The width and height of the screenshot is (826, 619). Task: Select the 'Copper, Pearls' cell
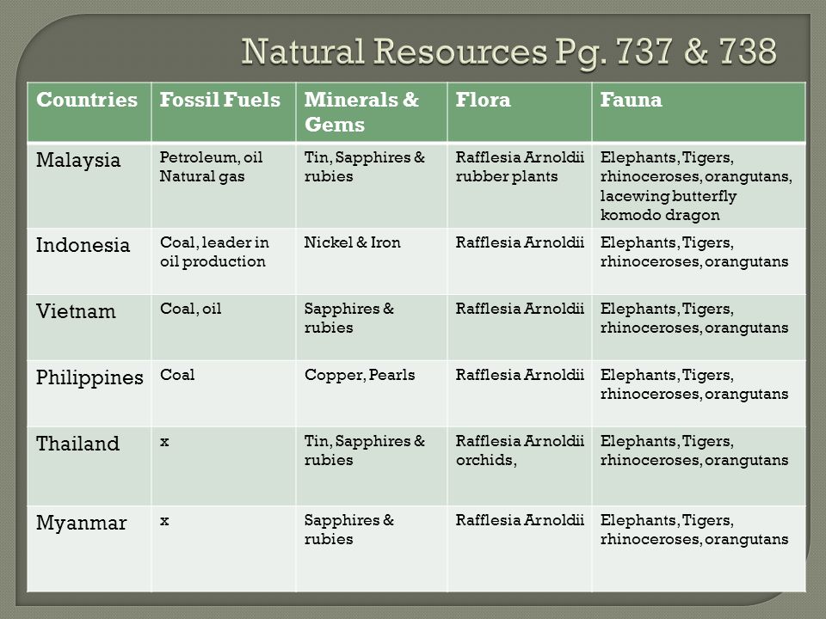372,394
